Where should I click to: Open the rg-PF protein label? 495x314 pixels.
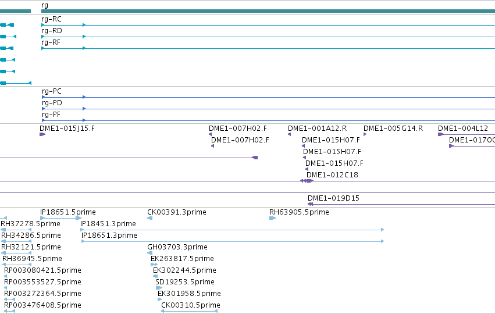click(x=51, y=115)
